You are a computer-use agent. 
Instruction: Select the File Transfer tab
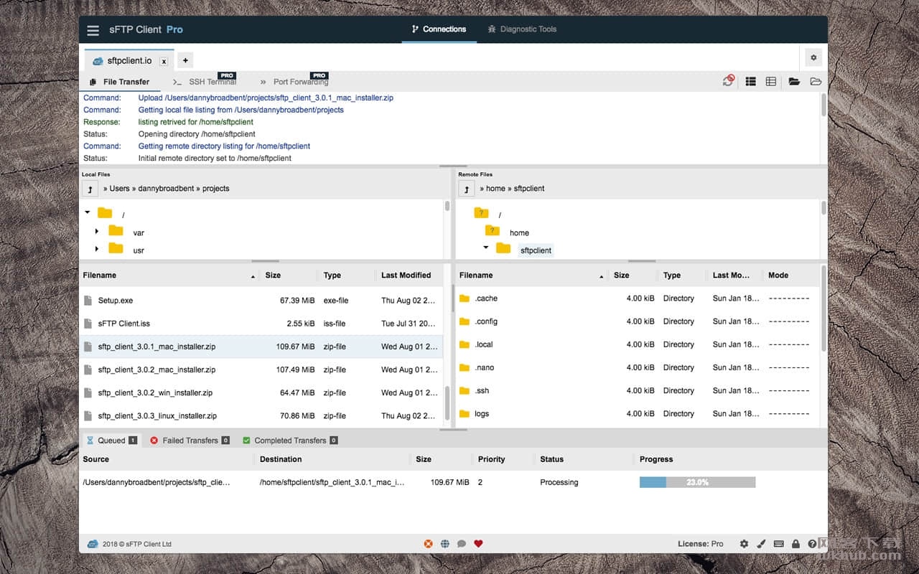tap(120, 82)
